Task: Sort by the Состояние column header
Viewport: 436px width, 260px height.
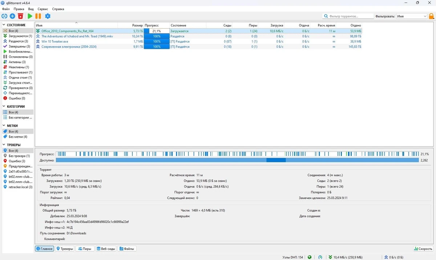Action: (x=188, y=25)
